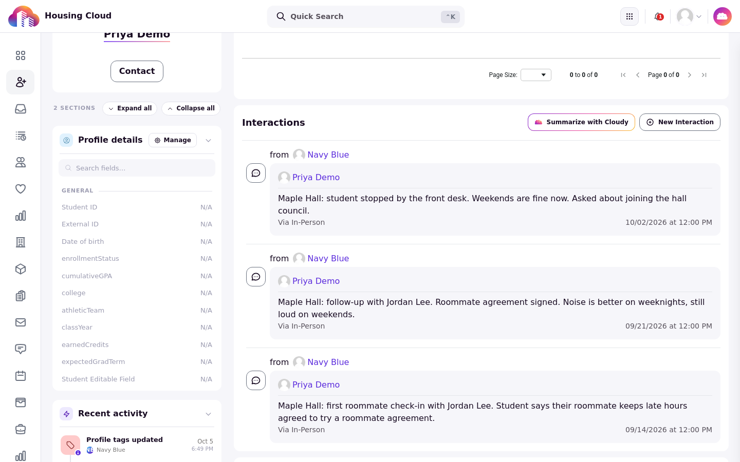Focus the Quick Search box
This screenshot has width=740, height=462.
[x=366, y=16]
